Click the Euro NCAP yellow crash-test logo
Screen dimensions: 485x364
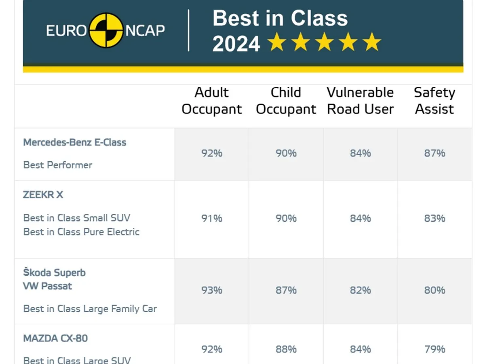click(x=106, y=31)
